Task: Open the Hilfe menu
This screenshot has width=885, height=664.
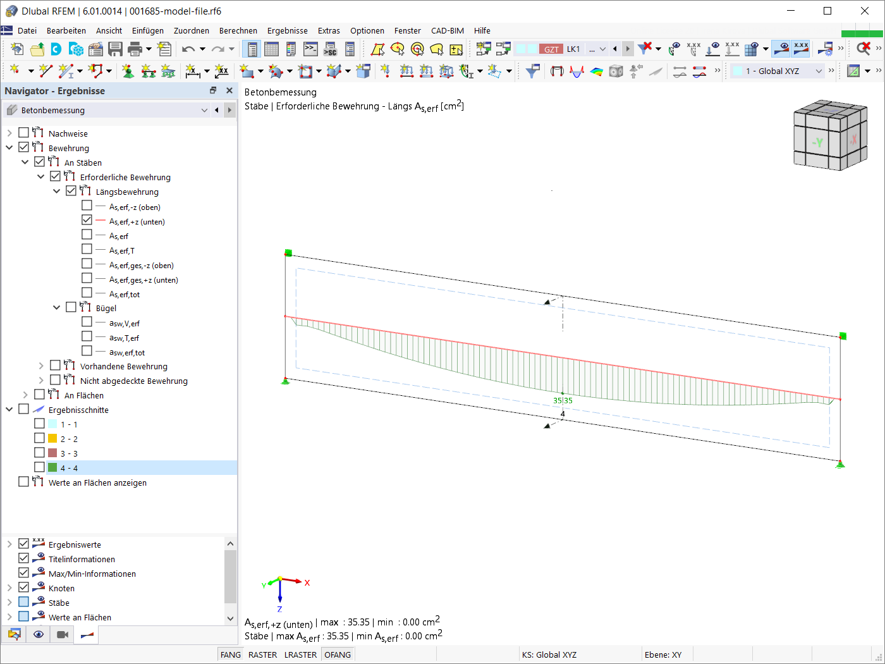Action: (x=482, y=30)
